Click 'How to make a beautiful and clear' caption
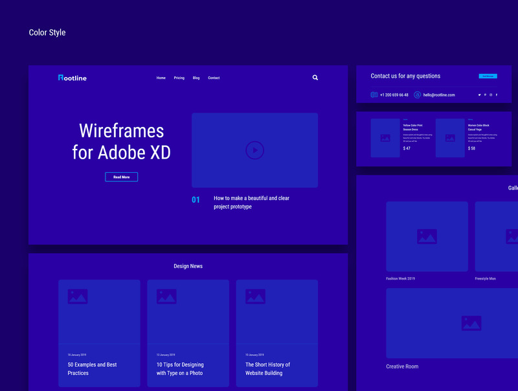 [x=251, y=202]
